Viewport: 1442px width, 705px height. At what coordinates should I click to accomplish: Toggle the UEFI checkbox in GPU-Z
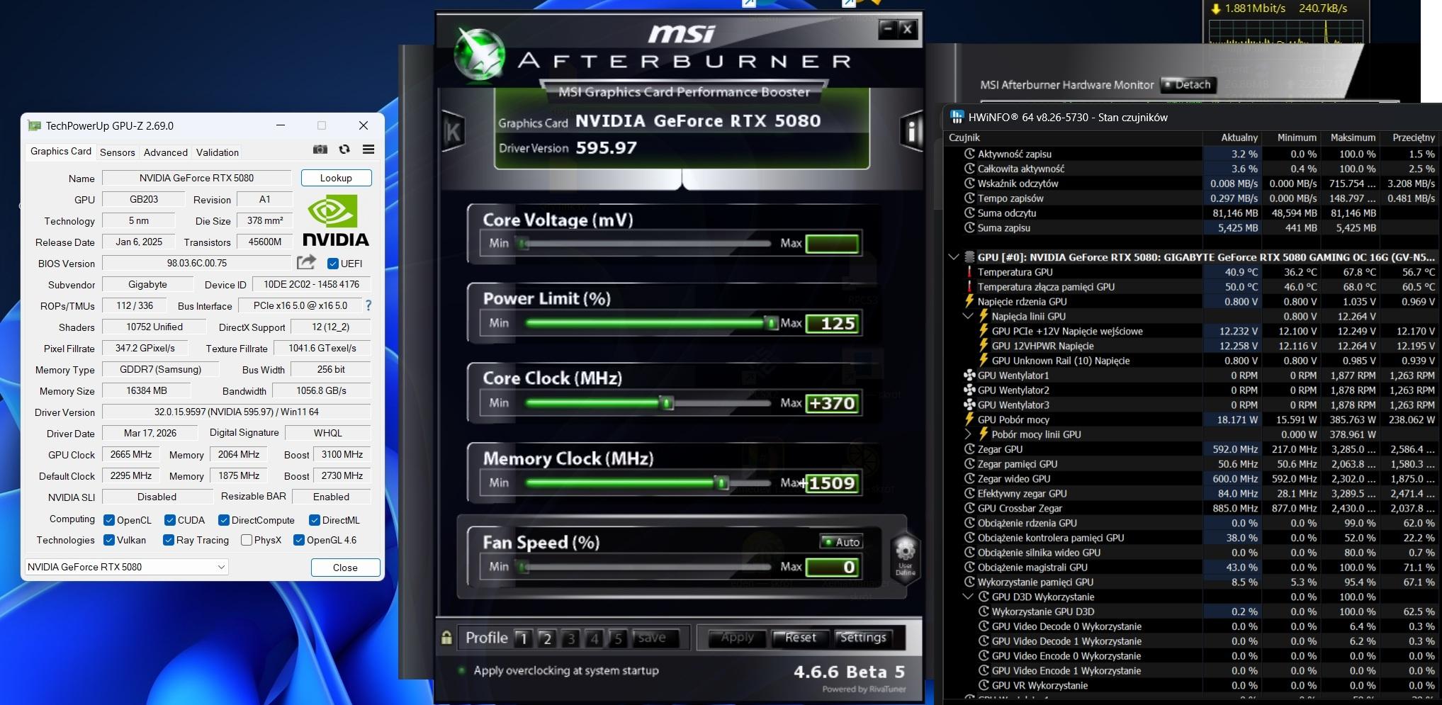[x=332, y=264]
